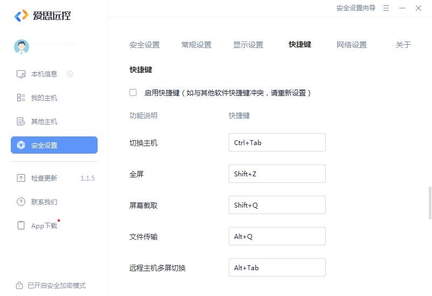Open 本机信息 monitor icon in sidebar
Screen dimensions: 432x296
tap(21, 74)
